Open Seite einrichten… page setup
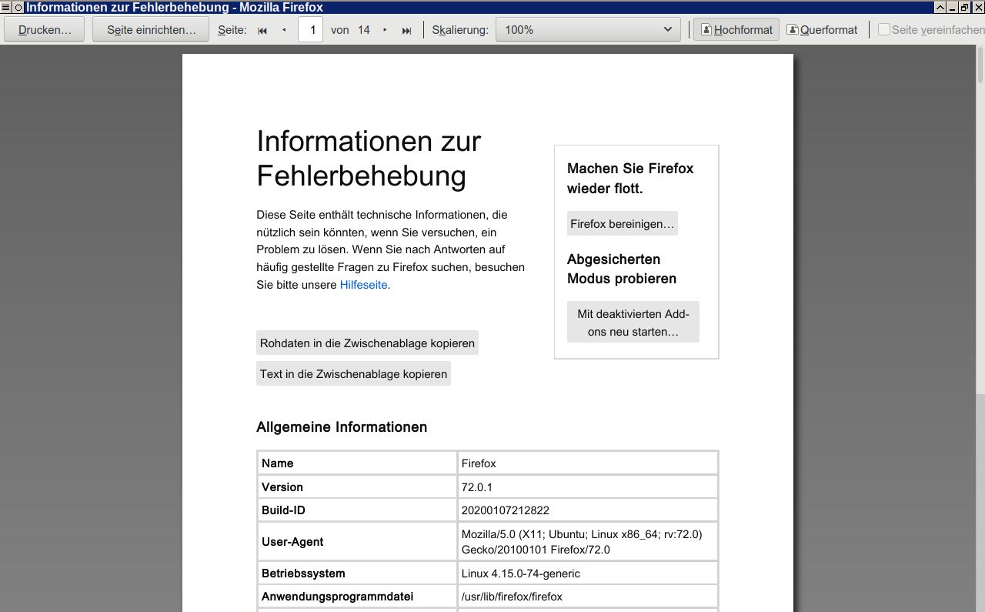Image resolution: width=985 pixels, height=612 pixels. tap(150, 30)
